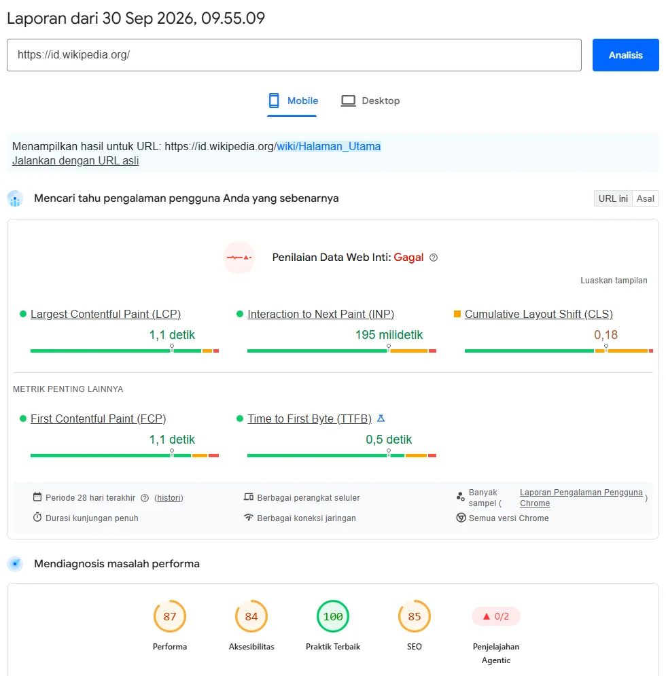Click Luaskan tampilan to expand view
The width and height of the screenshot is (666, 676).
point(614,280)
